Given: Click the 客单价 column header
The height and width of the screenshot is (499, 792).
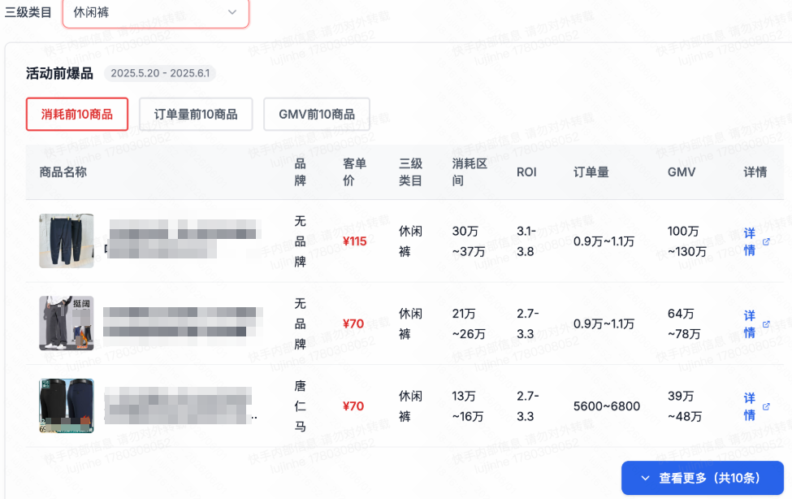Looking at the screenshot, I should 355,172.
